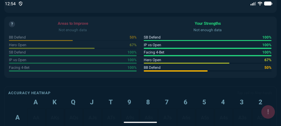Select Facing 4-Bet under Areas to Improve
281x126 pixels.
click(72, 69)
